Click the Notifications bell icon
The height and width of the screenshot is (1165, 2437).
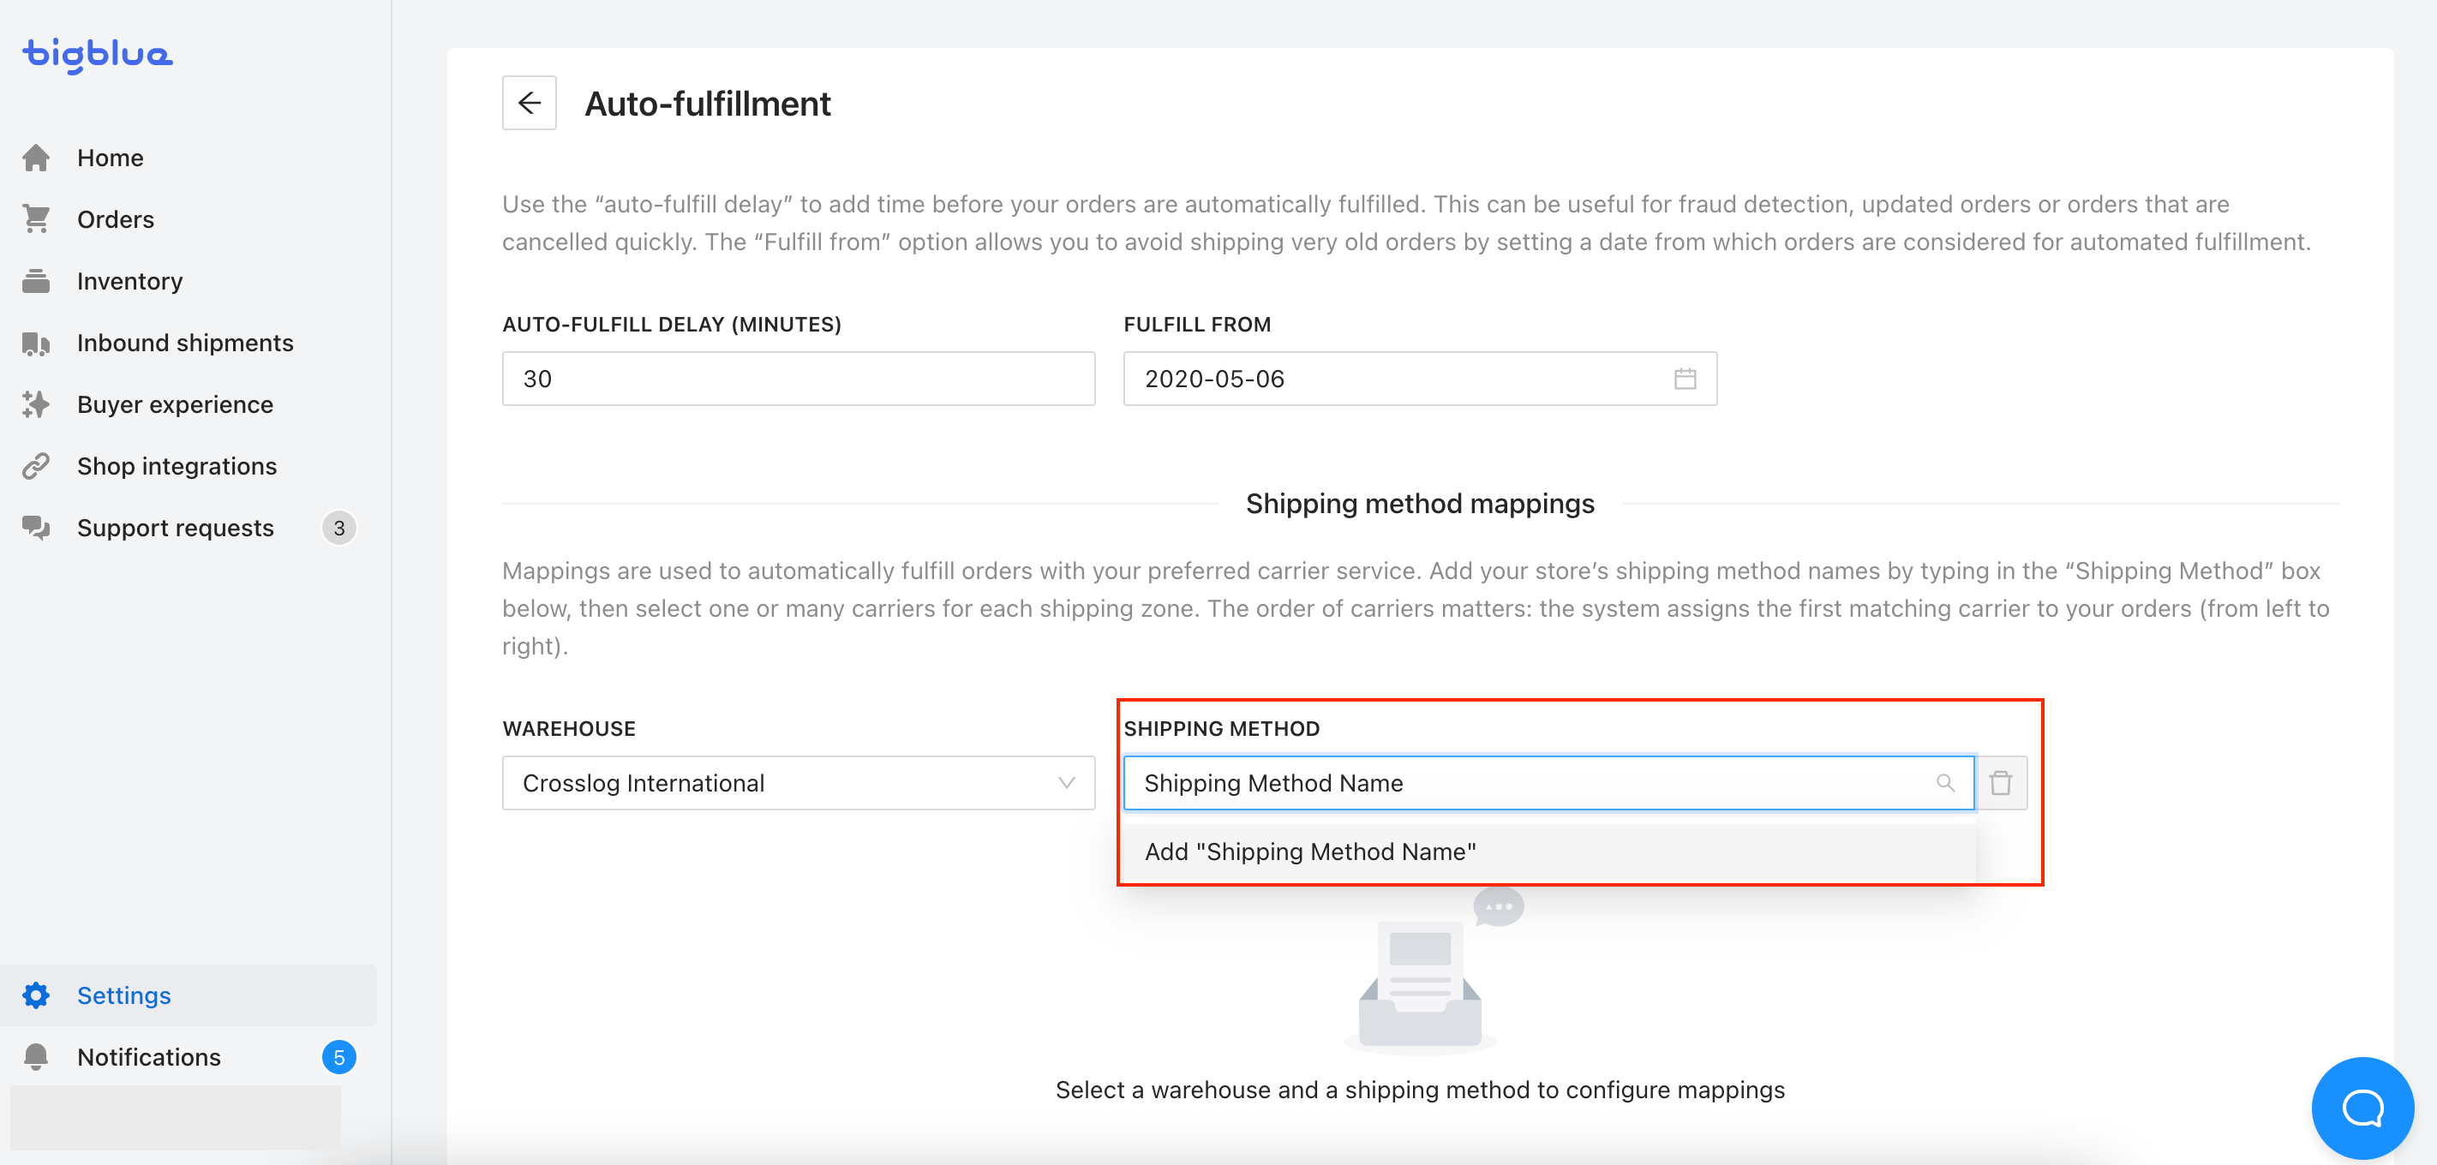pos(36,1056)
